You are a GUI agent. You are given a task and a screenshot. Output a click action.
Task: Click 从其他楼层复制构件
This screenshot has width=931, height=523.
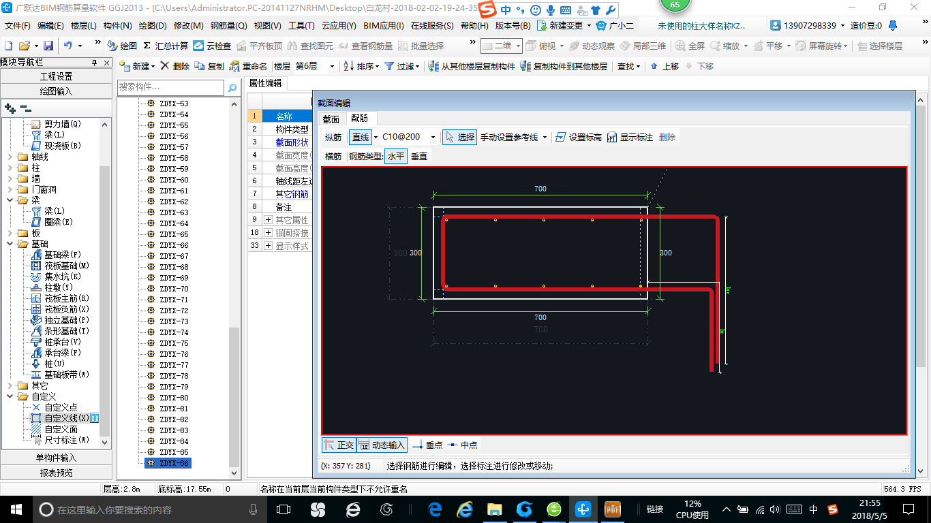click(x=472, y=66)
